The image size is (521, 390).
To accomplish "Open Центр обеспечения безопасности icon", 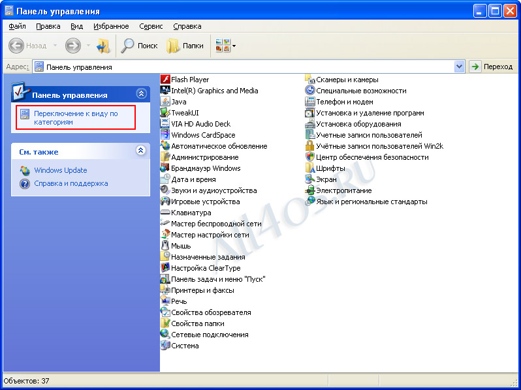I will pos(310,157).
